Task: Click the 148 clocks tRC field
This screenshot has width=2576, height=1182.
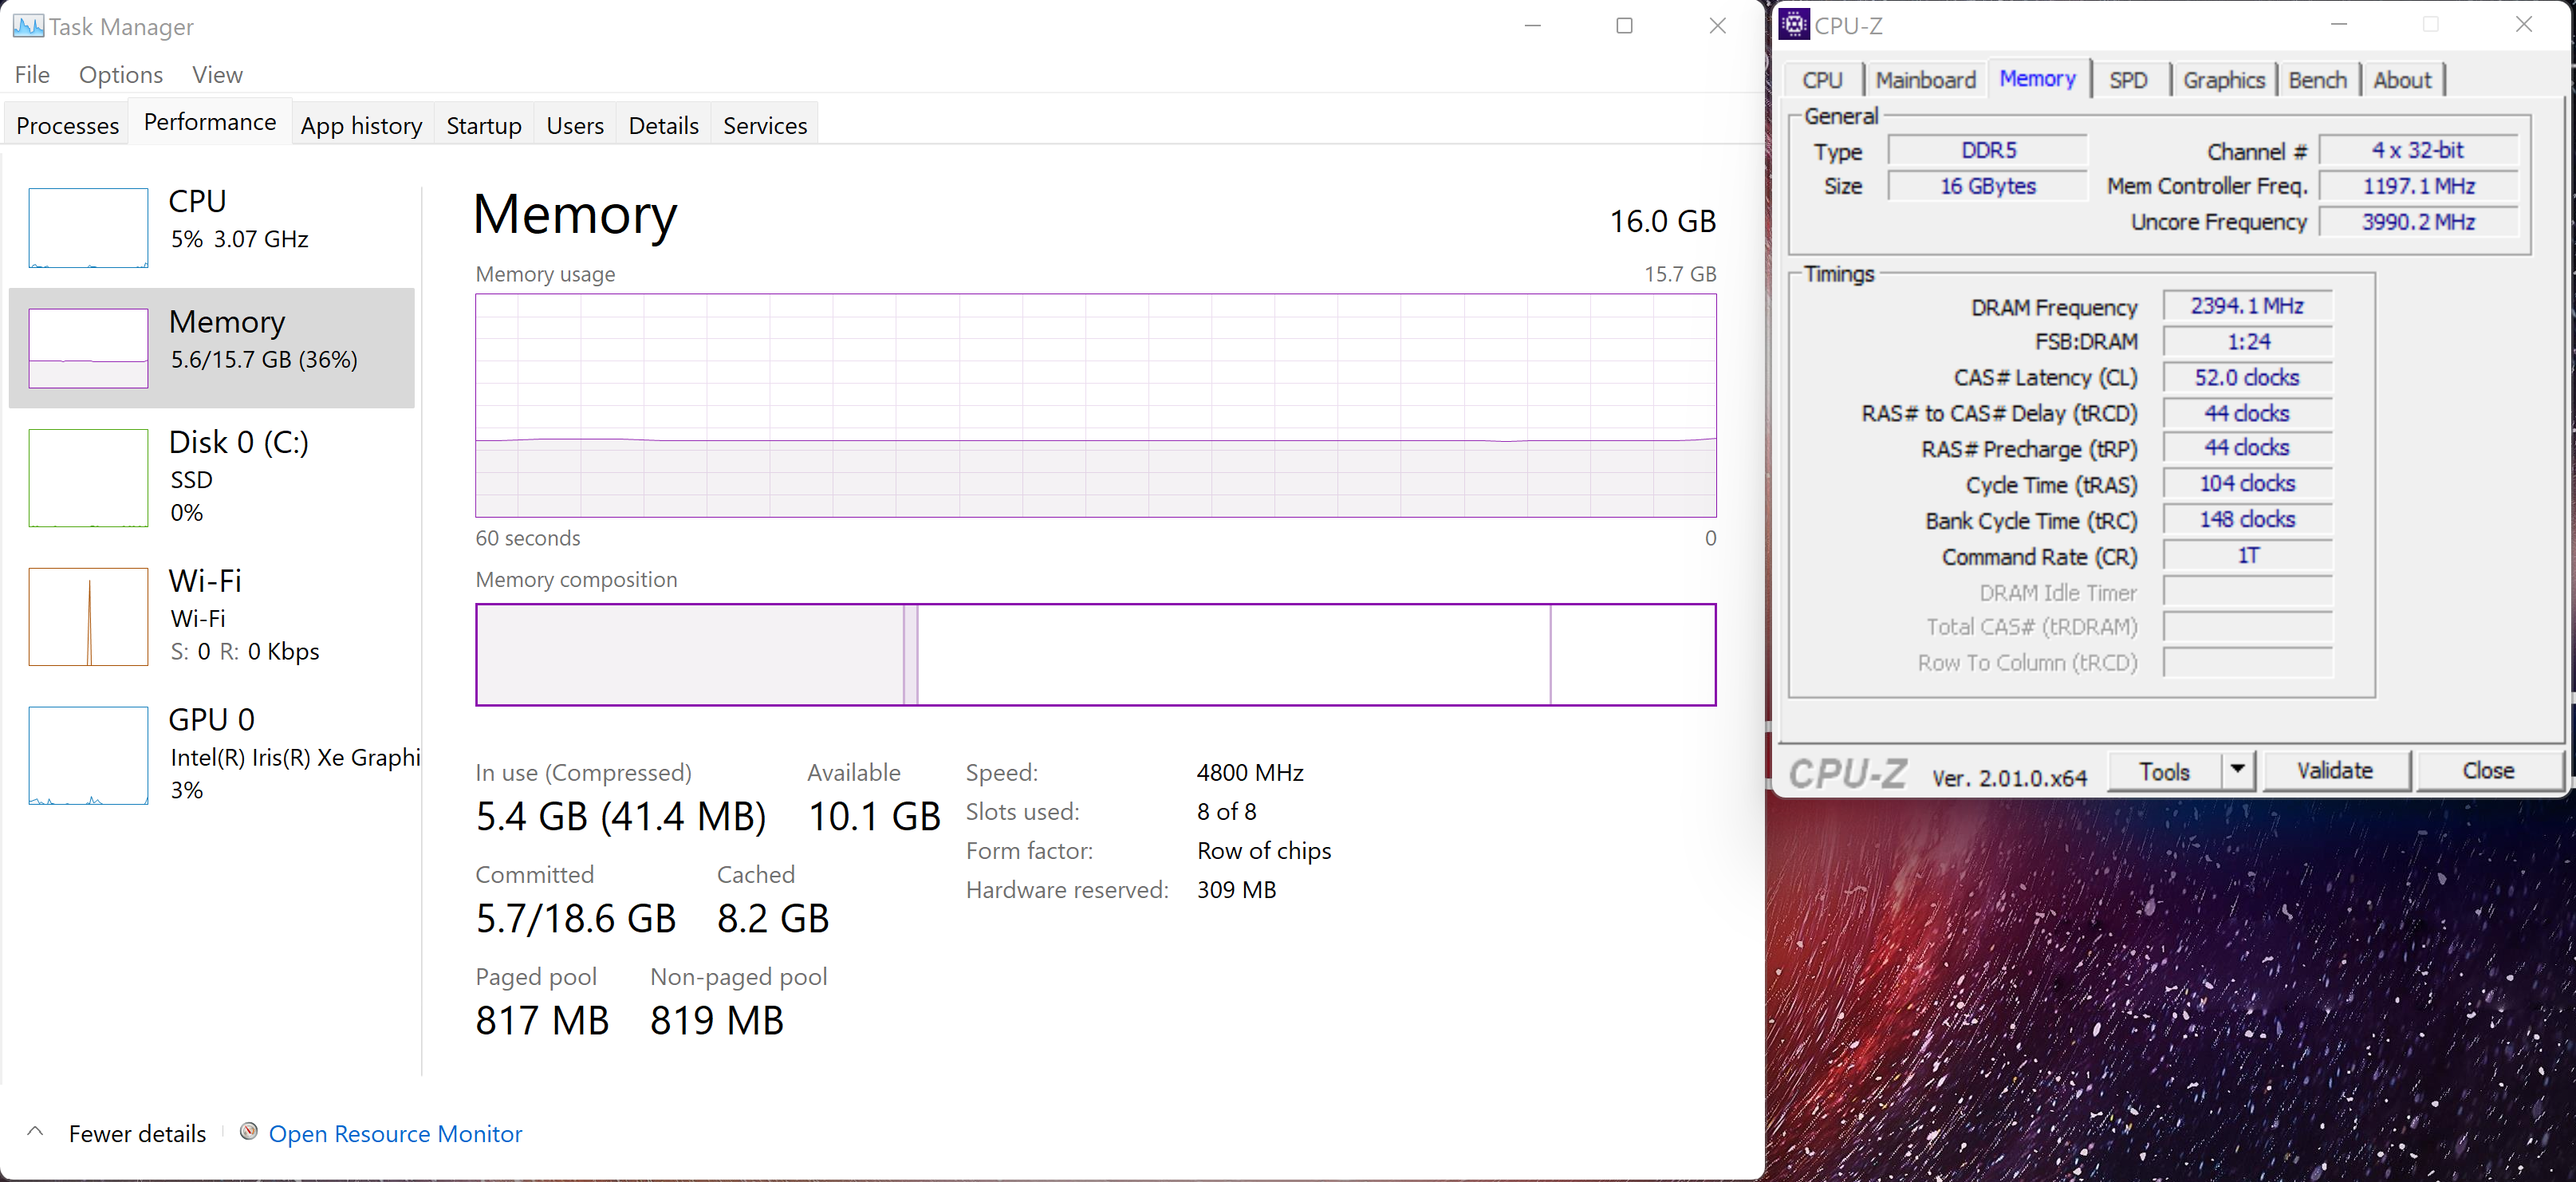Action: pos(2247,520)
